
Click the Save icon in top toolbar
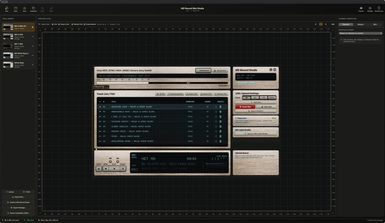tap(24, 8)
